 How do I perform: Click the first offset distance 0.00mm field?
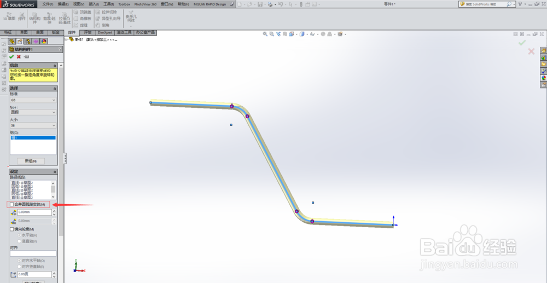(x=34, y=212)
